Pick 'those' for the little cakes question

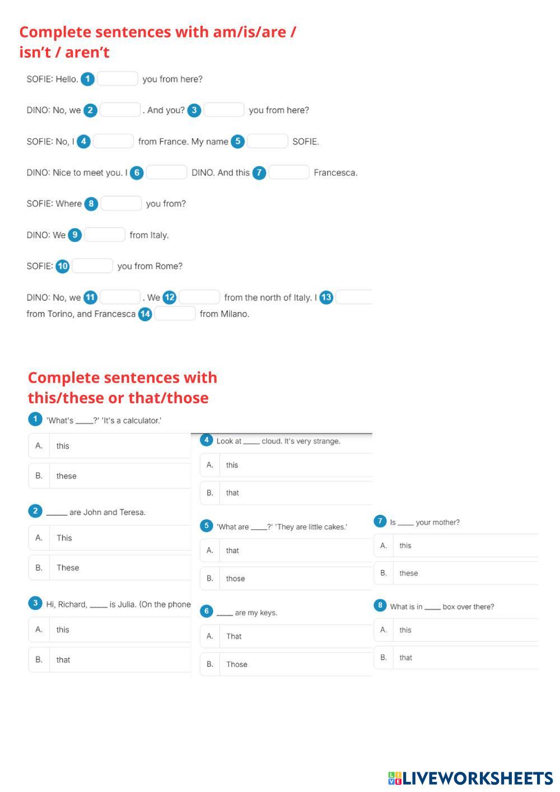tap(286, 579)
